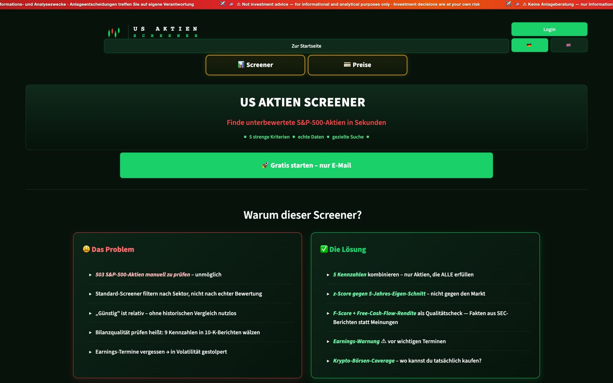Go to Zur Startseite

click(306, 46)
